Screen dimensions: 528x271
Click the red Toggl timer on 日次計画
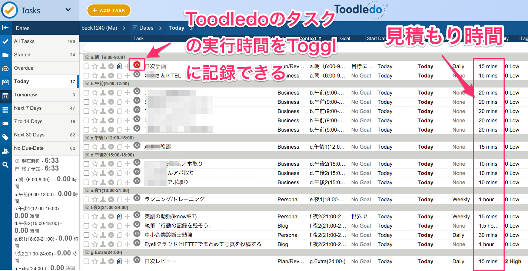click(137, 65)
